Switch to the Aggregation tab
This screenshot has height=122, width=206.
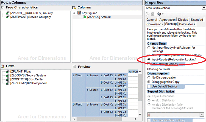pyautogui.click(x=167, y=20)
